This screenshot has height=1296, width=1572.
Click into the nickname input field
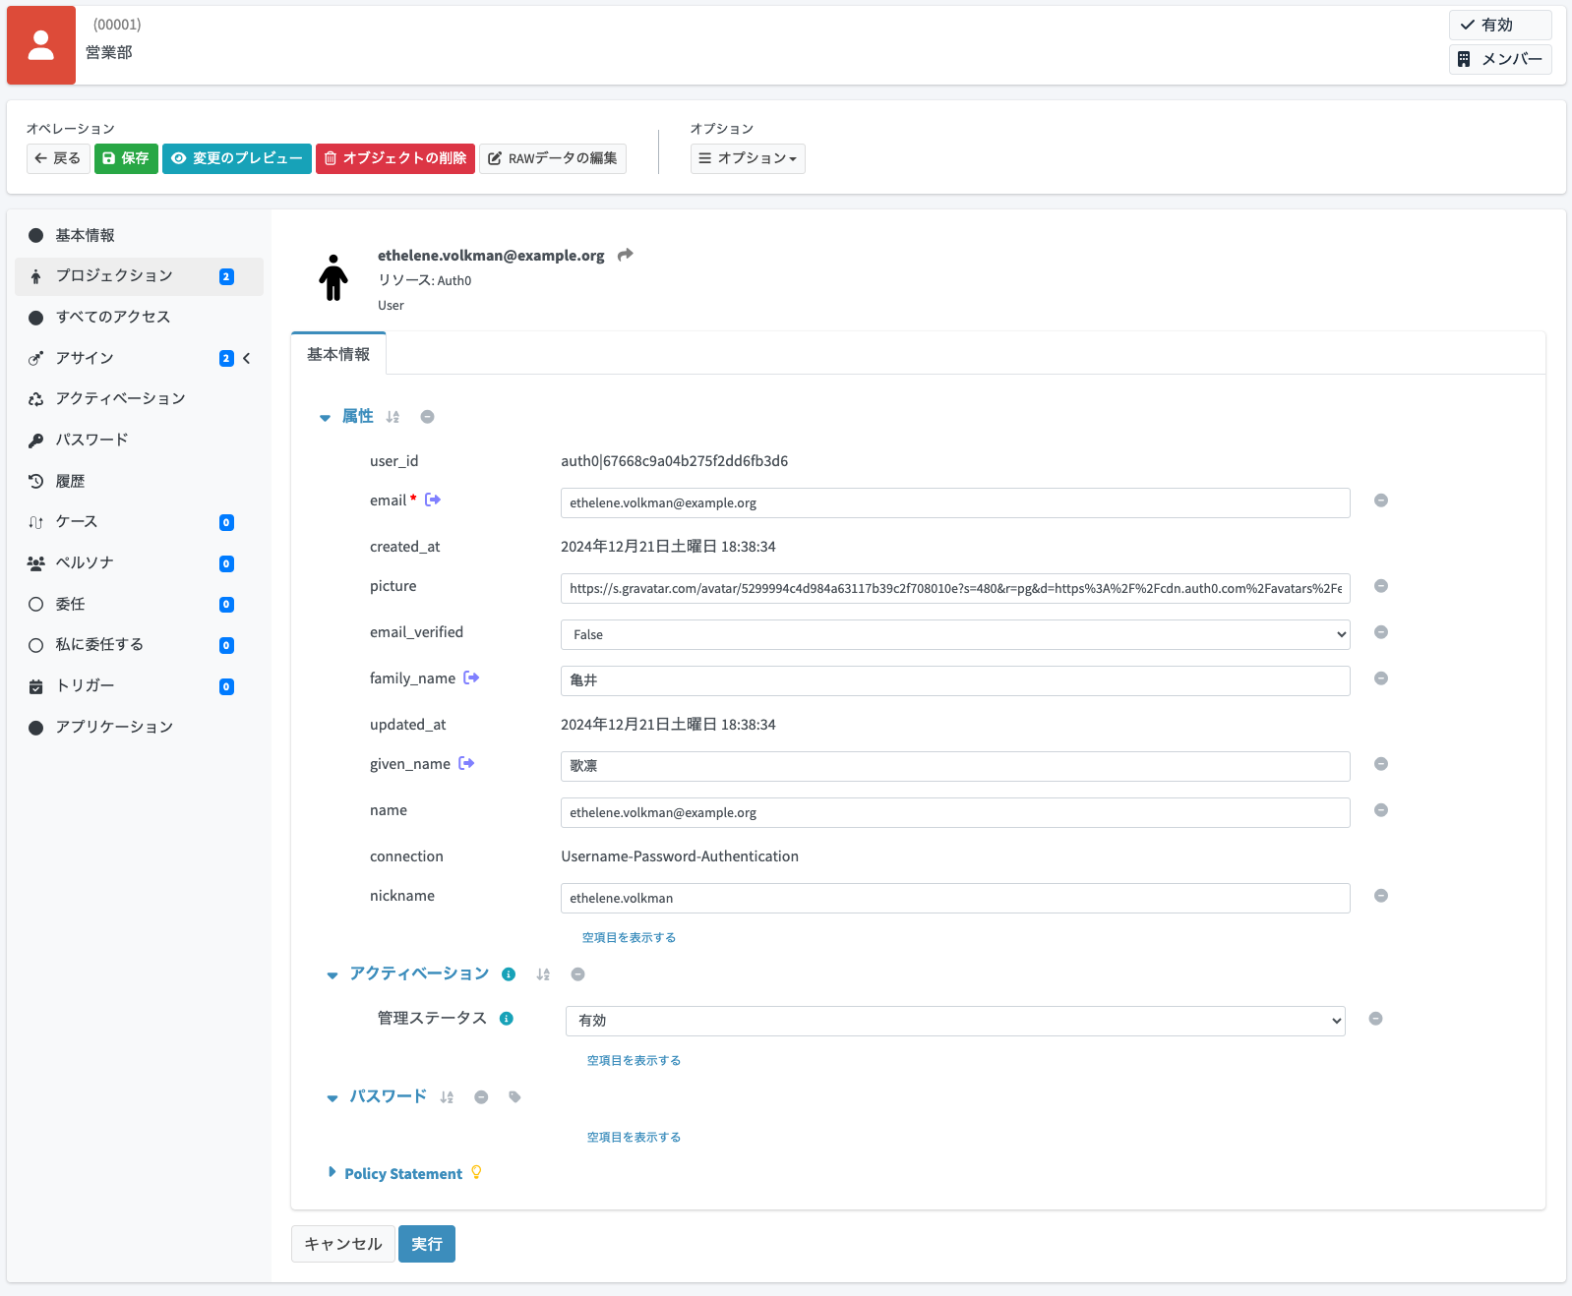955,898
